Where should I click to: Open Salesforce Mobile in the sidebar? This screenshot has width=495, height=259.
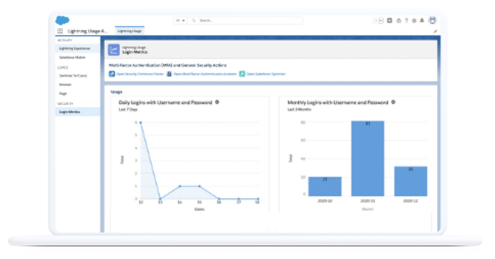72,57
